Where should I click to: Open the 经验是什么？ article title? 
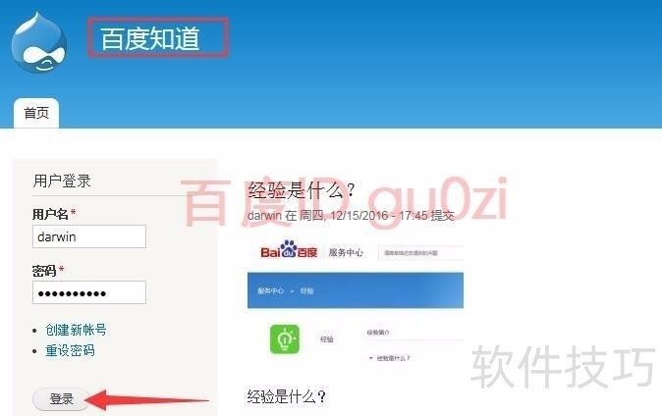301,190
